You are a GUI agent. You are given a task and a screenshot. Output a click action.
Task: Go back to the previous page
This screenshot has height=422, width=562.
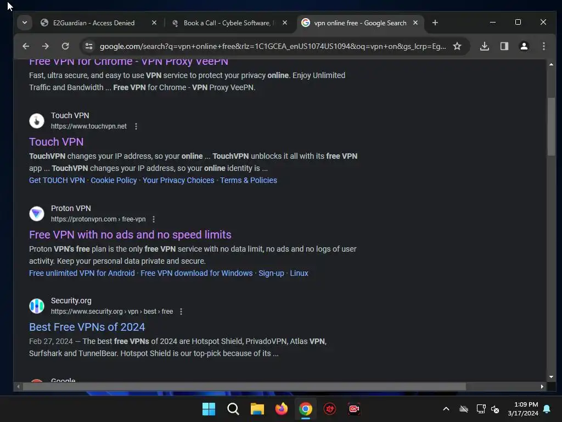point(26,46)
